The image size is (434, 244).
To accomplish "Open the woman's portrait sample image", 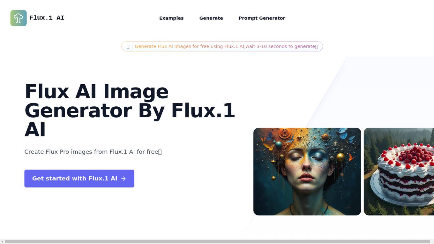I will coord(307,172).
